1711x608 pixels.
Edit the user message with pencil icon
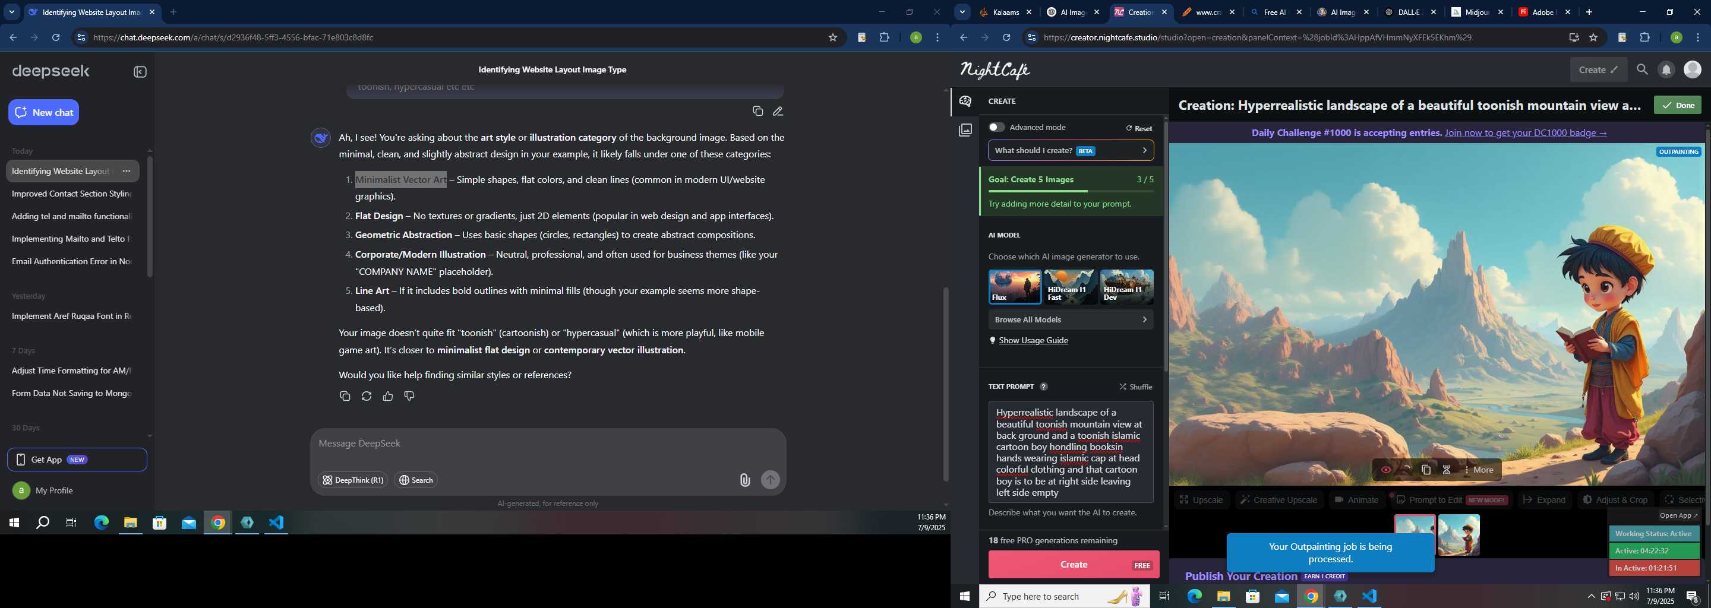pos(778,111)
